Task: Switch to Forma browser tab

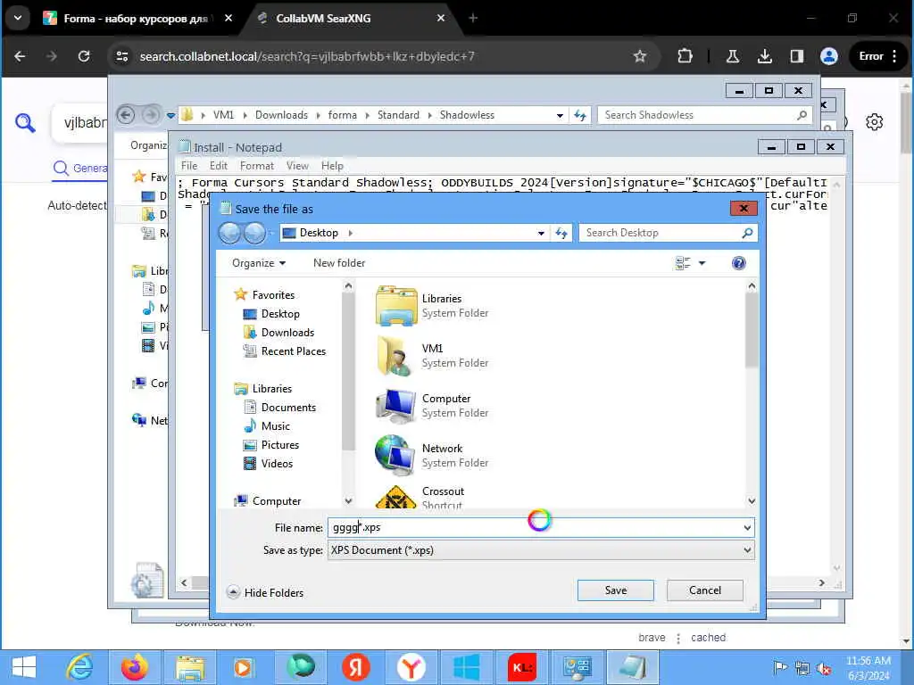Action: pos(137,19)
